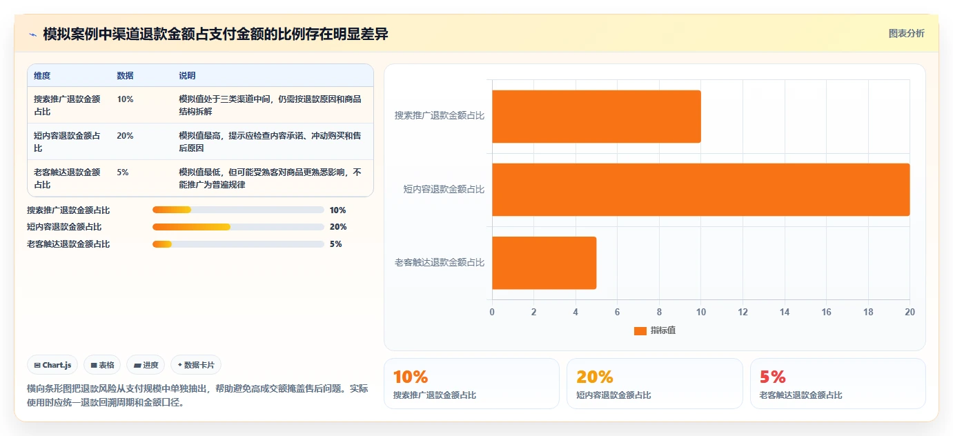This screenshot has width=953, height=436.
Task: Click the 说明 table column header
Action: coord(187,76)
